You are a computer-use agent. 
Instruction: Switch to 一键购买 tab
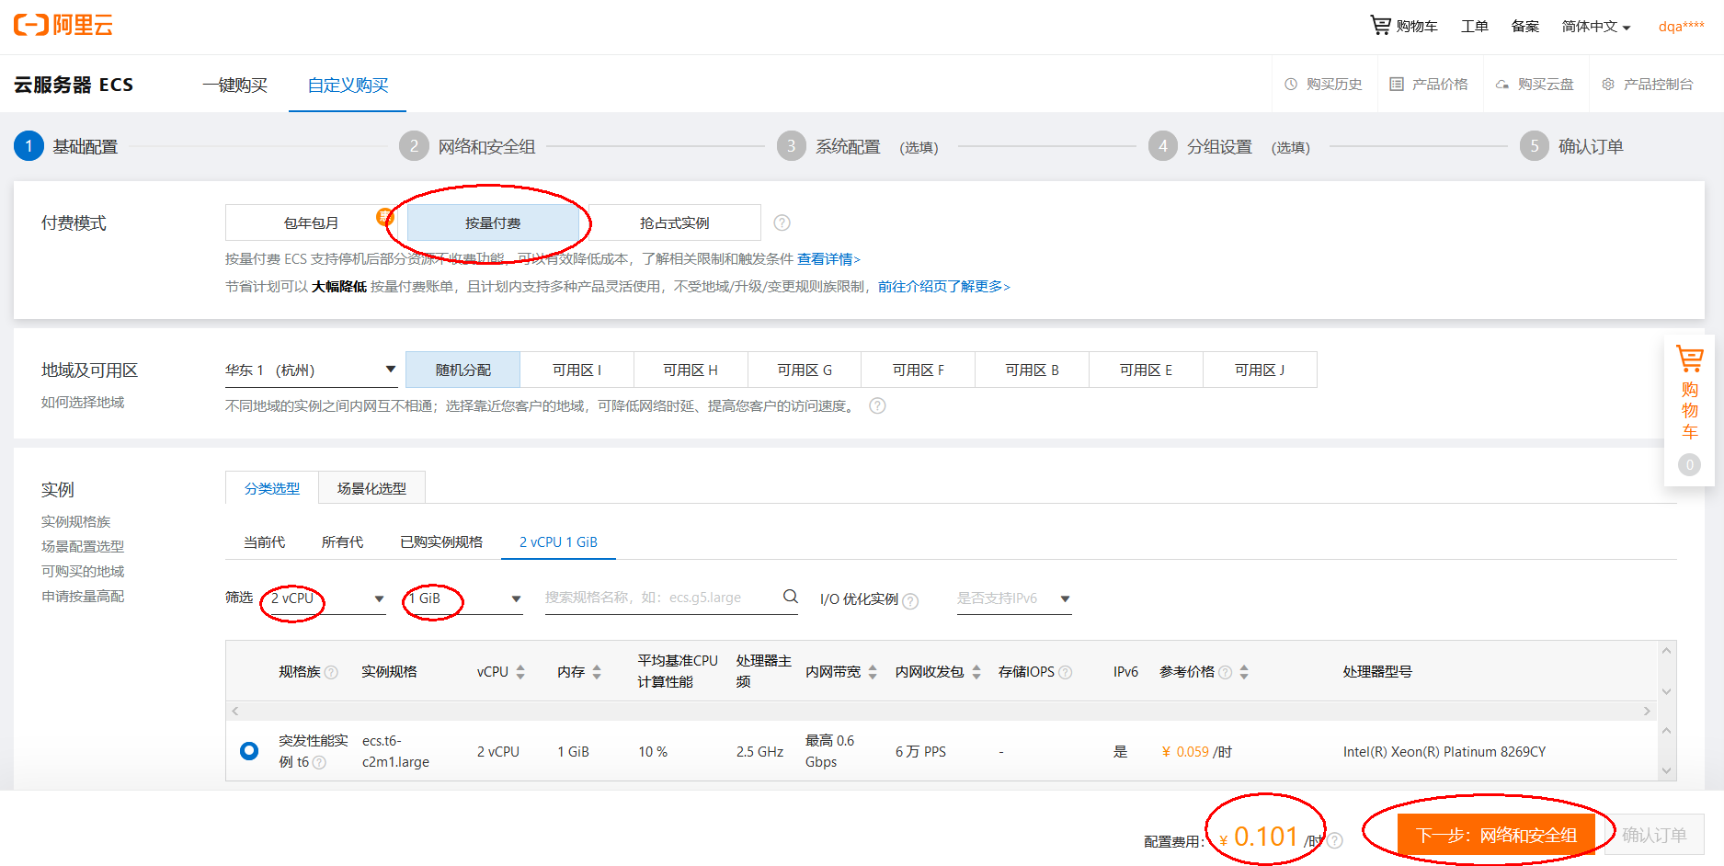pyautogui.click(x=235, y=85)
